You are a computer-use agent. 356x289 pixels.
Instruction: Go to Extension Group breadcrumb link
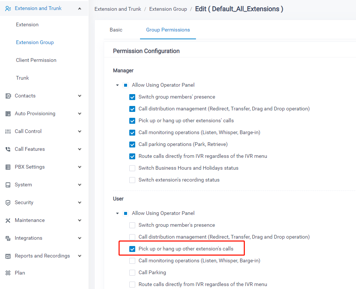click(x=168, y=9)
